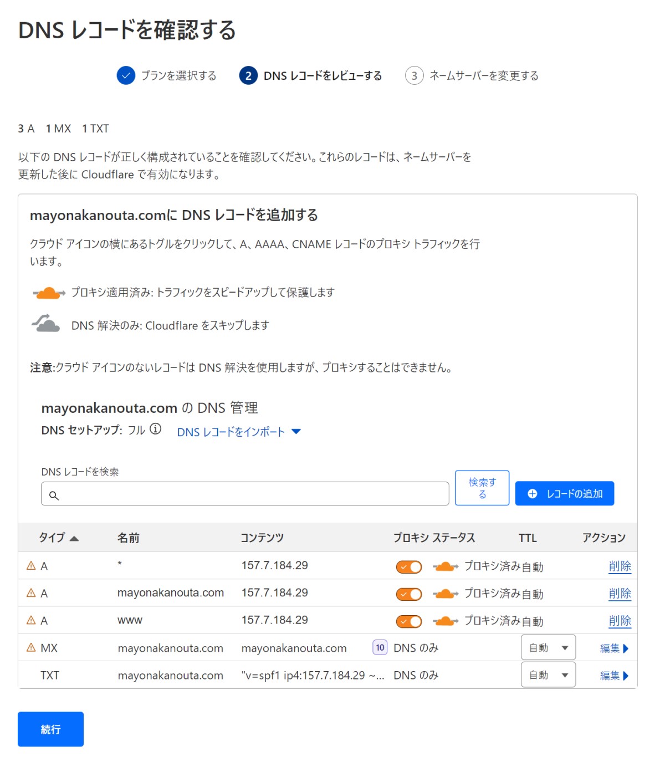Click the TXT record content "v=spf1 ip4:157.7.184.29

[313, 675]
